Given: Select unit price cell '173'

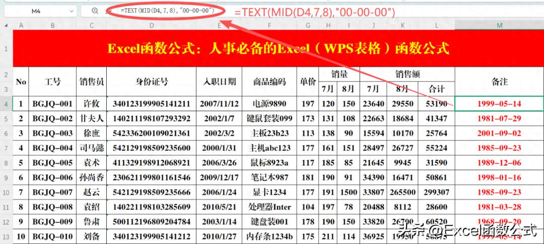Looking at the screenshot, I should 308,119.
